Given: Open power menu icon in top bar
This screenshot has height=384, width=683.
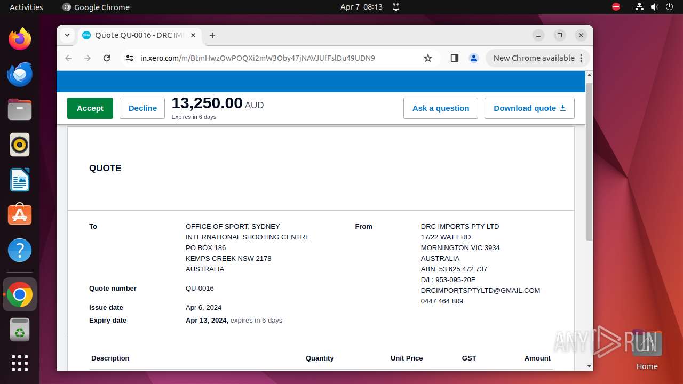Looking at the screenshot, I should coord(669,7).
